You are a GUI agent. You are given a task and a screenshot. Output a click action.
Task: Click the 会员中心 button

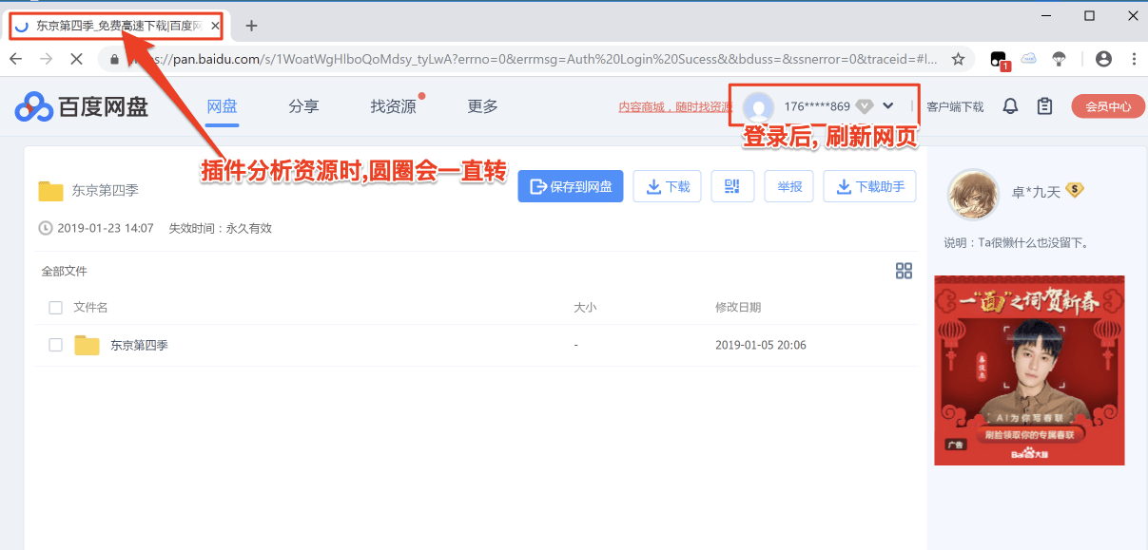(1107, 106)
